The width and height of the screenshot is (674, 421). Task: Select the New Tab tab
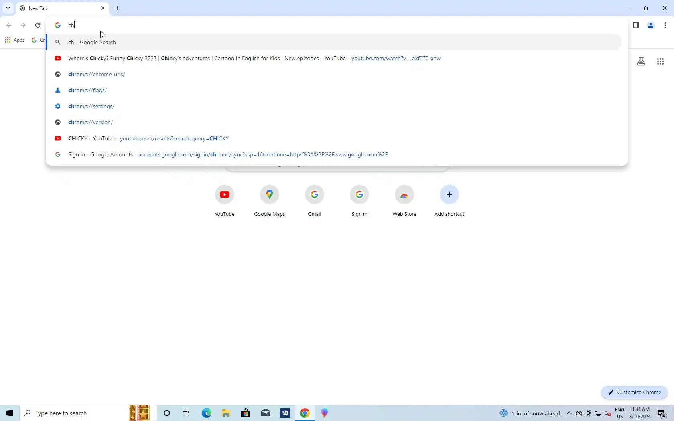(62, 8)
